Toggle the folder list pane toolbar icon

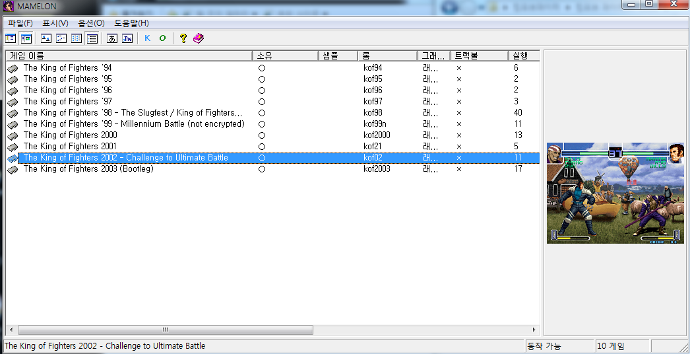[11, 38]
